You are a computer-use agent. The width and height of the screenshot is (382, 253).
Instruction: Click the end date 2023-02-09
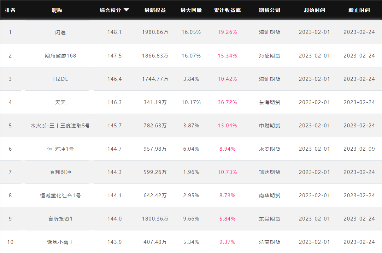click(359, 149)
